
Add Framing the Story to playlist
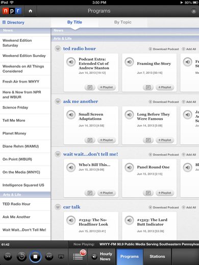click(x=165, y=87)
